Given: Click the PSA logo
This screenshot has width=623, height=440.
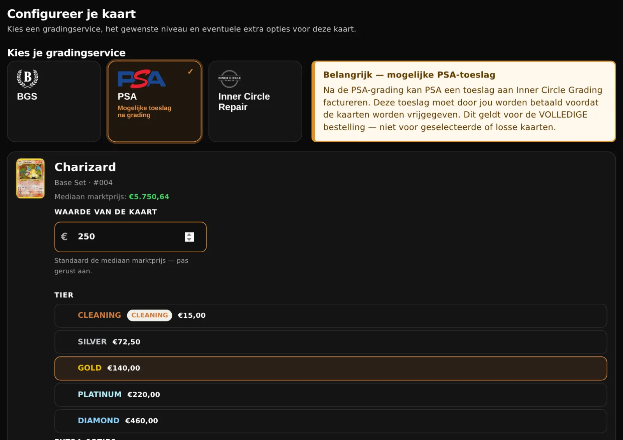Looking at the screenshot, I should tap(142, 79).
